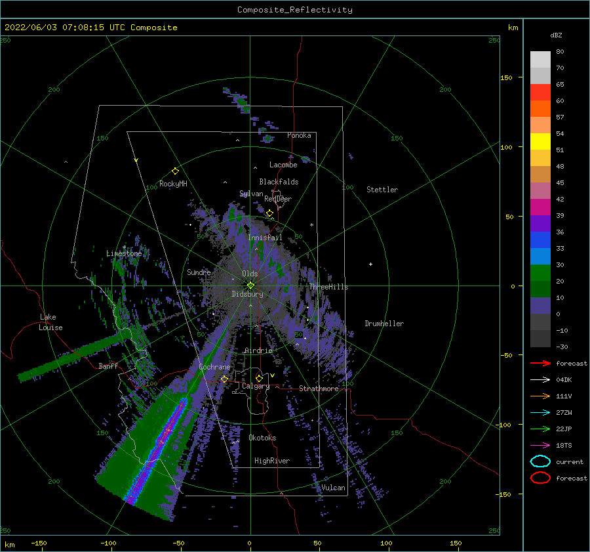Click the 80 dBZ light gray swatch
The image size is (590, 552).
(540, 59)
